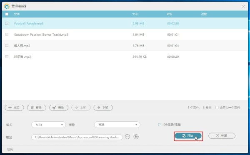Screen dimensions: 250x155
Task: Toggle the ID3 info checkbox
Action: [160, 125]
